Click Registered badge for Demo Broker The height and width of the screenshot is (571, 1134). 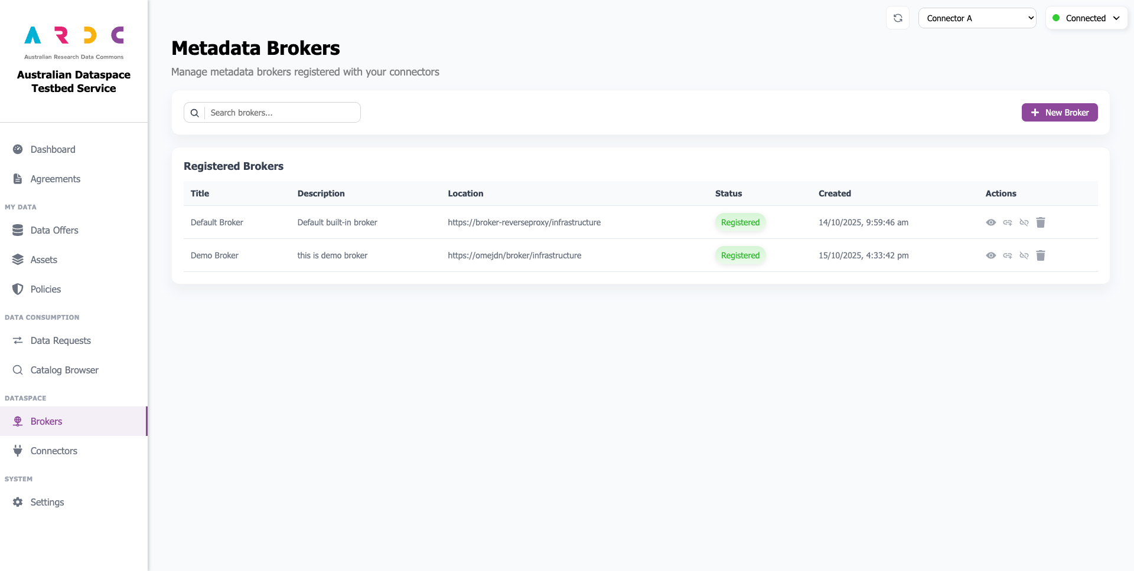click(740, 255)
